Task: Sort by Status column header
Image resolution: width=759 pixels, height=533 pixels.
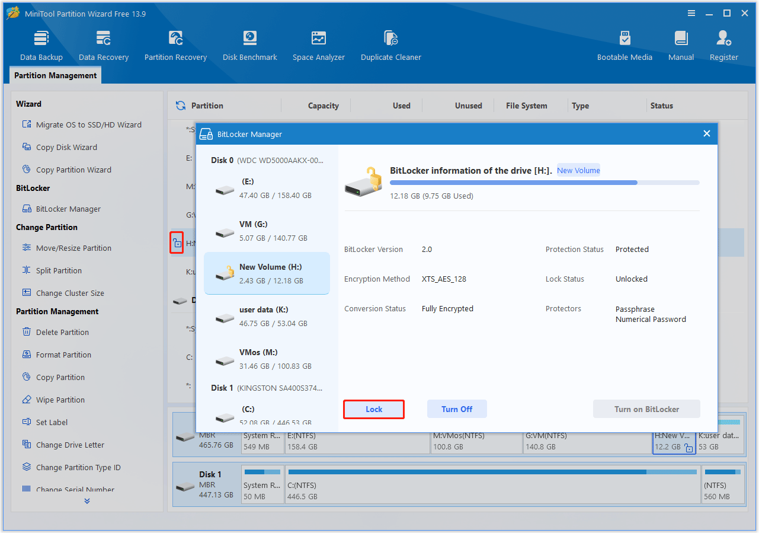Action: point(662,106)
